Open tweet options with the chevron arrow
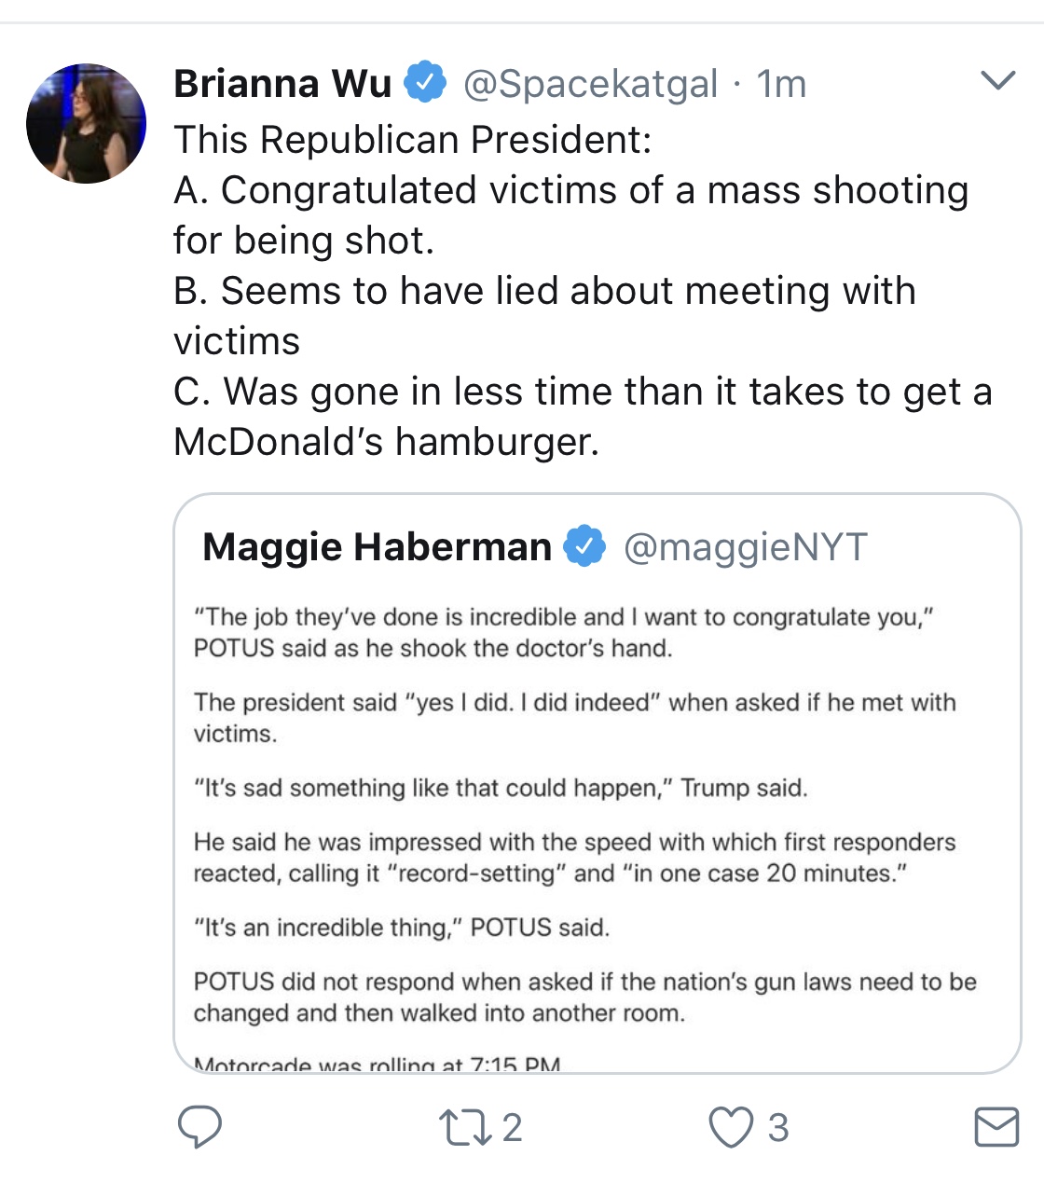This screenshot has height=1183, width=1044. click(998, 81)
